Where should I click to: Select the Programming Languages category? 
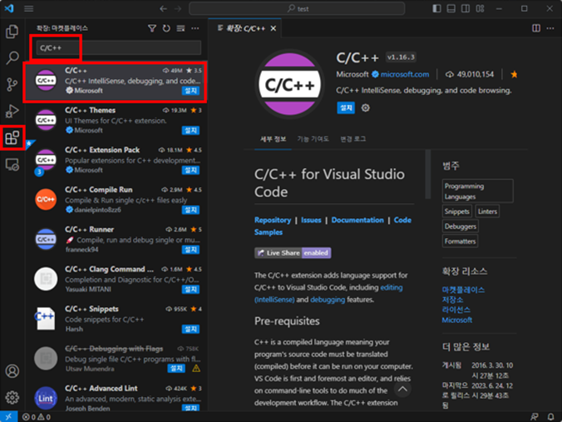coord(477,191)
